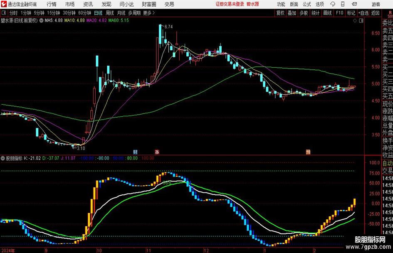The width and height of the screenshot is (393, 253).
Task: Click the J: 11.07 value
Action: pyautogui.click(x=68, y=158)
